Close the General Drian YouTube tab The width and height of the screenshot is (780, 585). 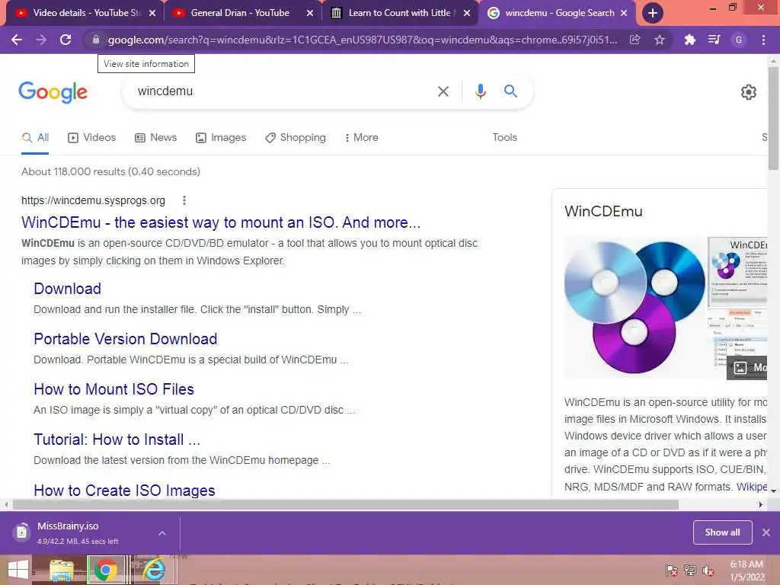310,13
